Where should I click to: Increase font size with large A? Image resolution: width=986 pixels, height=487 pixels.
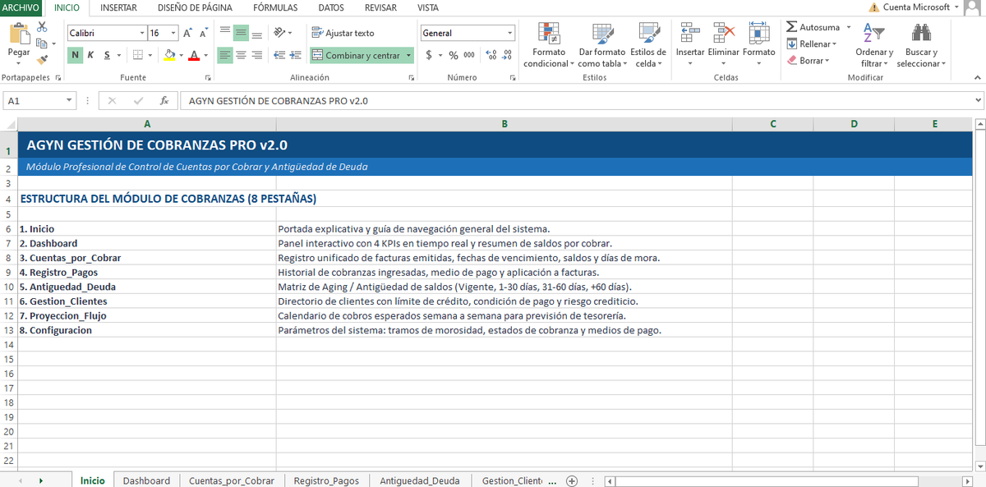click(x=187, y=33)
